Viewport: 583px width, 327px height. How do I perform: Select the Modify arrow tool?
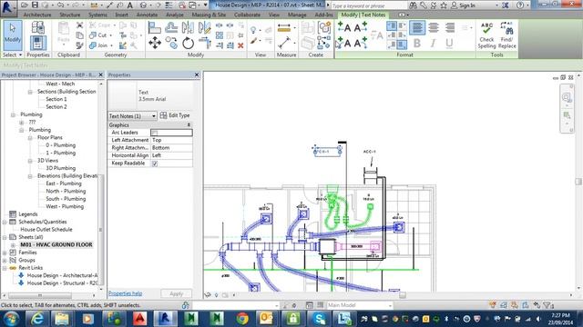pos(13,35)
